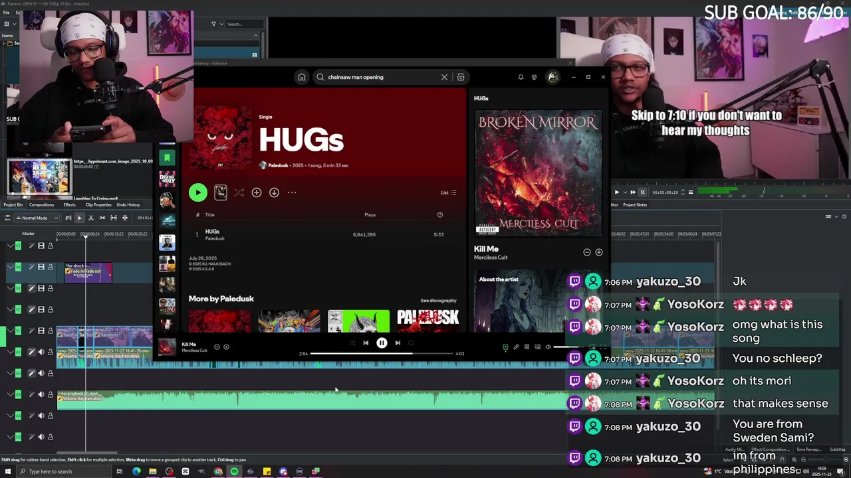
Task: Collapse track A5 with its chevron
Action: tap(10, 437)
